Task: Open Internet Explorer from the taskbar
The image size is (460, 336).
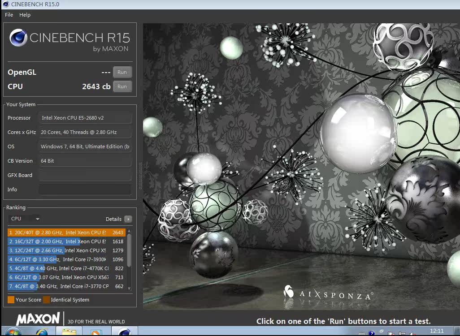Action: click(x=42, y=332)
